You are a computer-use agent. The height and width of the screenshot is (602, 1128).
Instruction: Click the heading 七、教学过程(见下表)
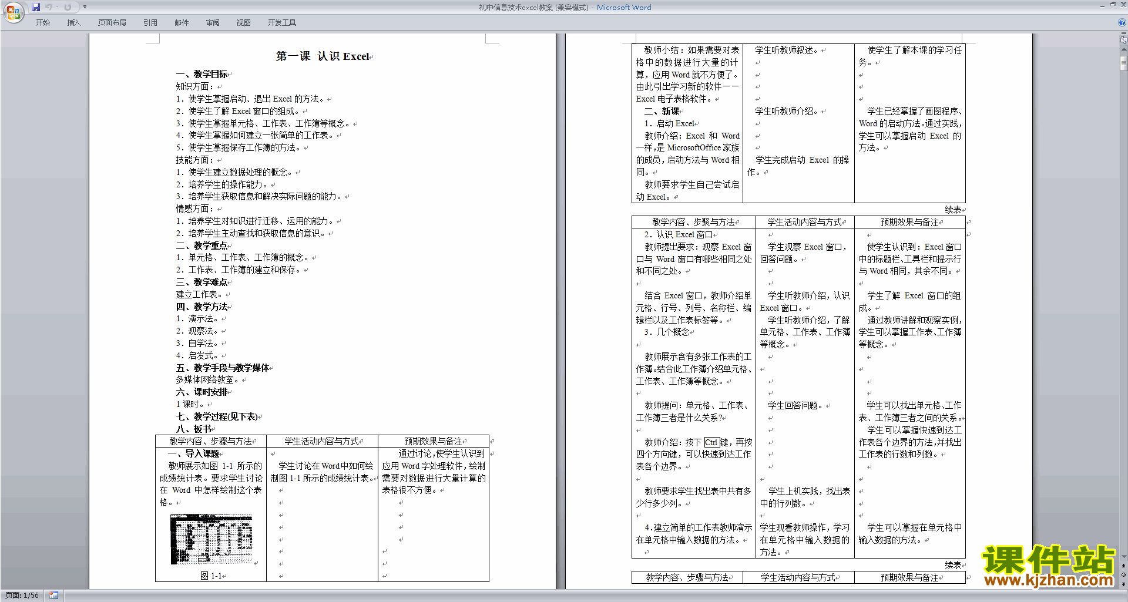[x=217, y=416]
